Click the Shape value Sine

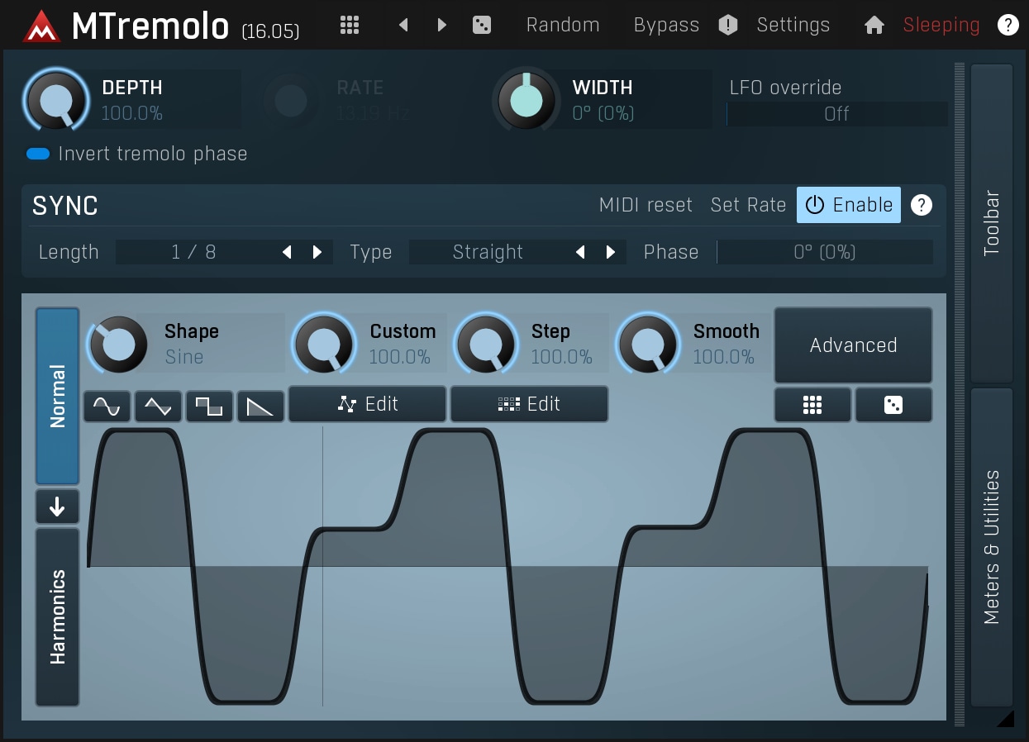click(x=184, y=357)
